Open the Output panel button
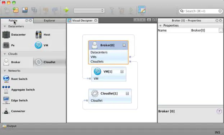Screen dimensions: 224x135 (x=9, y=126)
